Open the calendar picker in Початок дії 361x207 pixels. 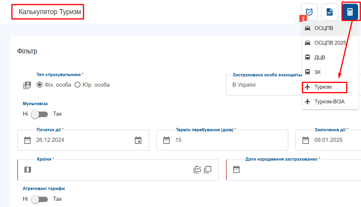[138, 140]
